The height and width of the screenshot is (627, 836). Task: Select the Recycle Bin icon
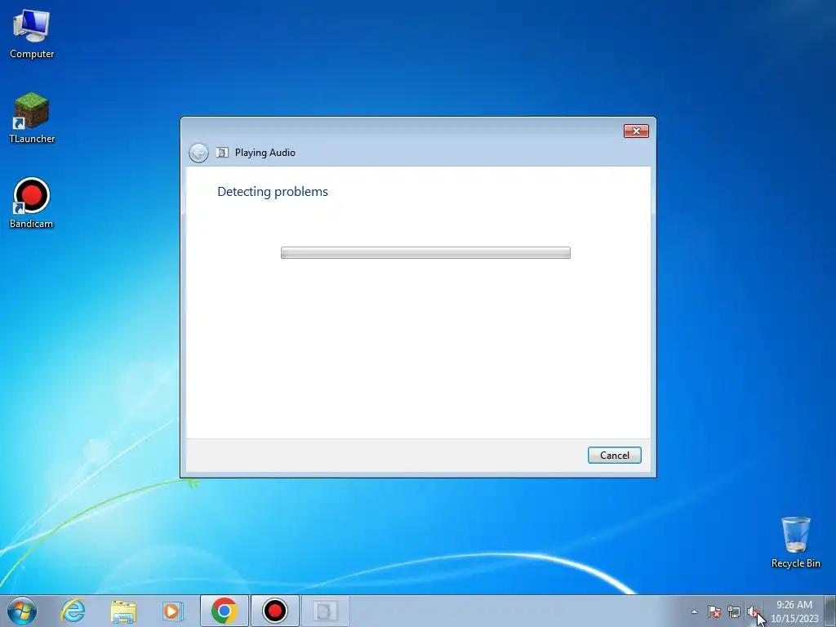[x=795, y=542]
